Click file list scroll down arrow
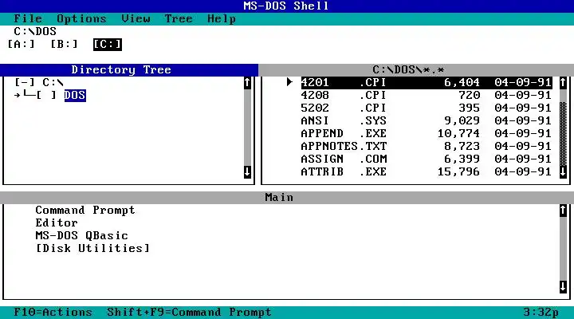 [x=563, y=171]
